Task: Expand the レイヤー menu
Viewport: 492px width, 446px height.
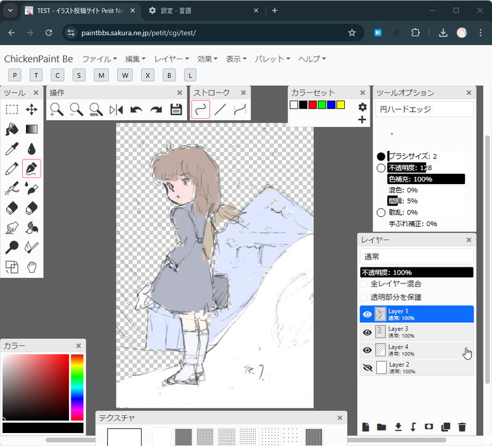Action: (x=172, y=59)
